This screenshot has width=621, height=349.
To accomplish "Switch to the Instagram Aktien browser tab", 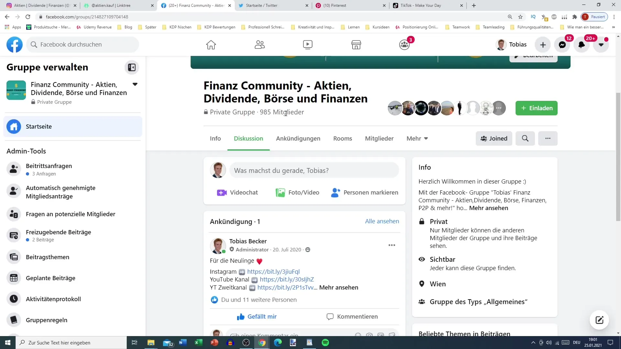I will coord(42,5).
